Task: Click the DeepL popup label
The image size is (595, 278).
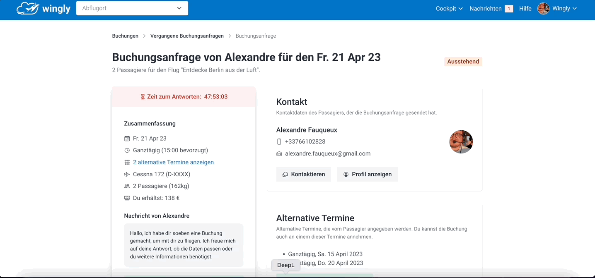Action: click(x=285, y=265)
